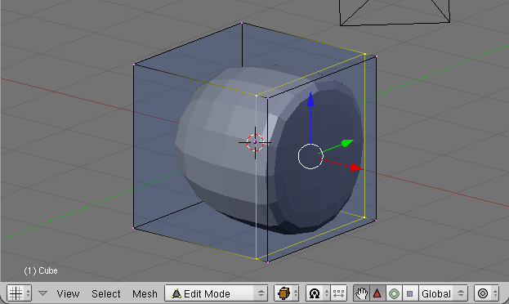Toggle move object centers only button
509x304 pixels.
(x=338, y=293)
